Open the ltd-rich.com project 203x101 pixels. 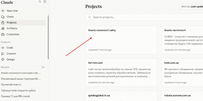pos(121,72)
